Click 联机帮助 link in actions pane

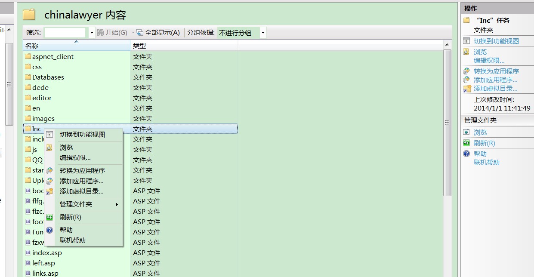tap(487, 162)
